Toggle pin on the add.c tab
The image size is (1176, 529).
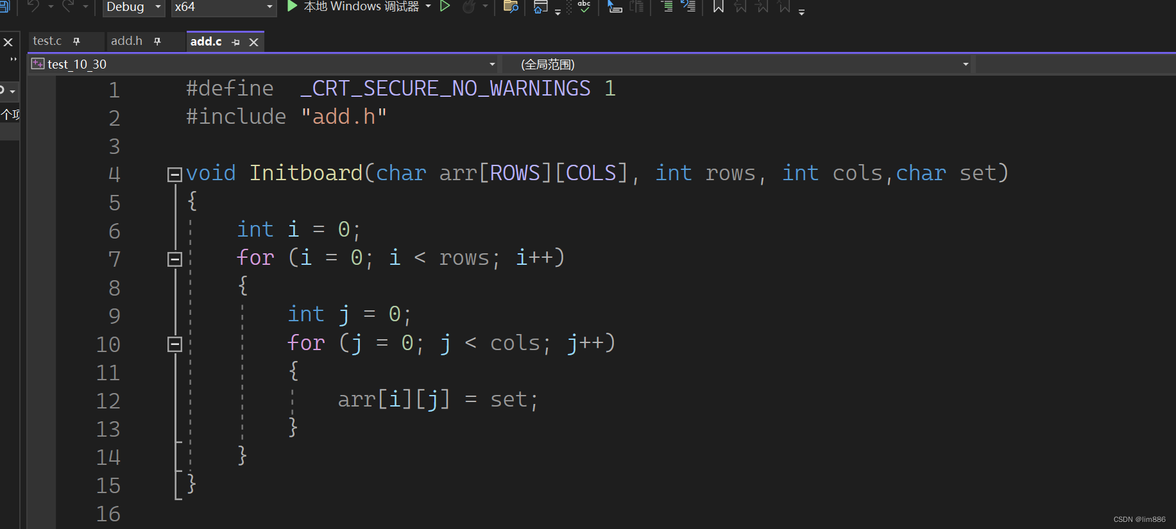(235, 42)
